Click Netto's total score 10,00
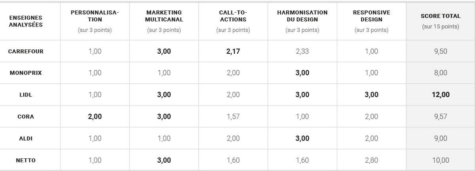This screenshot has width=475, height=171. (441, 160)
